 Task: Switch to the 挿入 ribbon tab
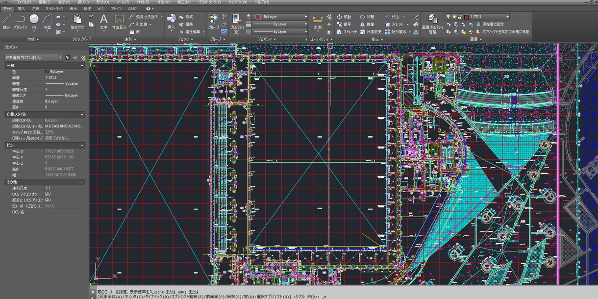click(22, 8)
